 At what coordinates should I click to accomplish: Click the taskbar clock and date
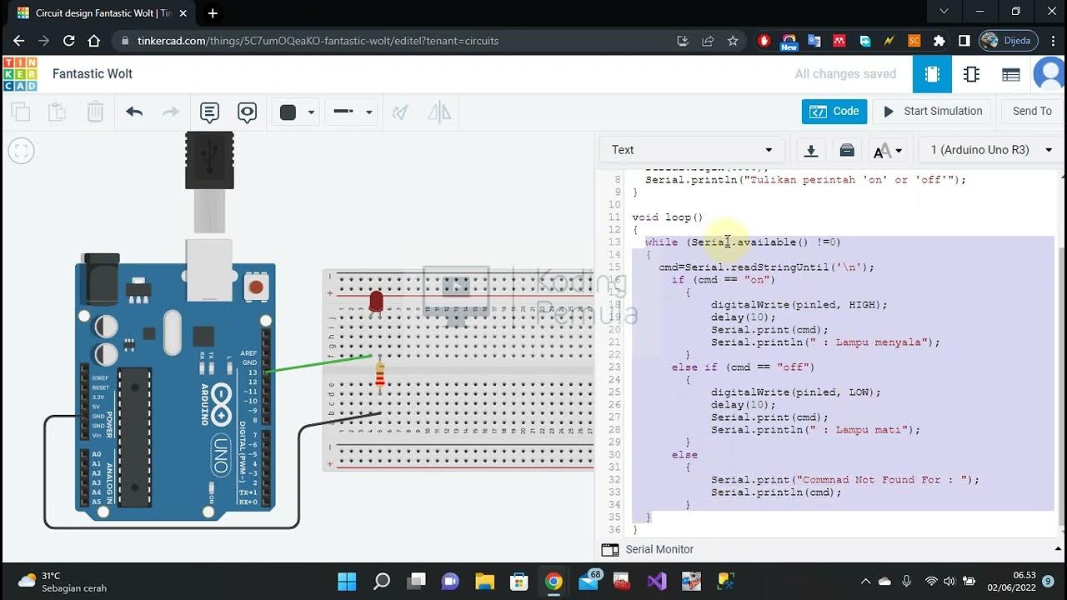(x=1009, y=581)
